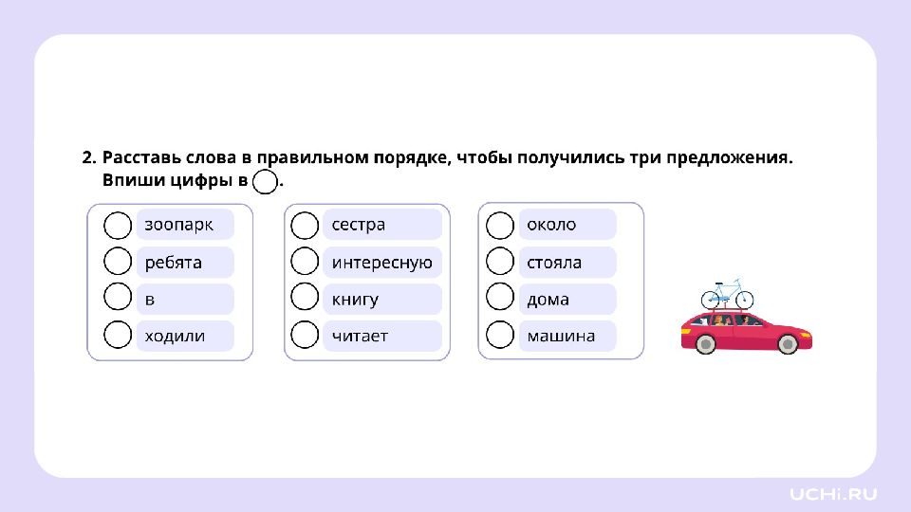
Task: Select the circle beside ходили
Action: pos(118,335)
